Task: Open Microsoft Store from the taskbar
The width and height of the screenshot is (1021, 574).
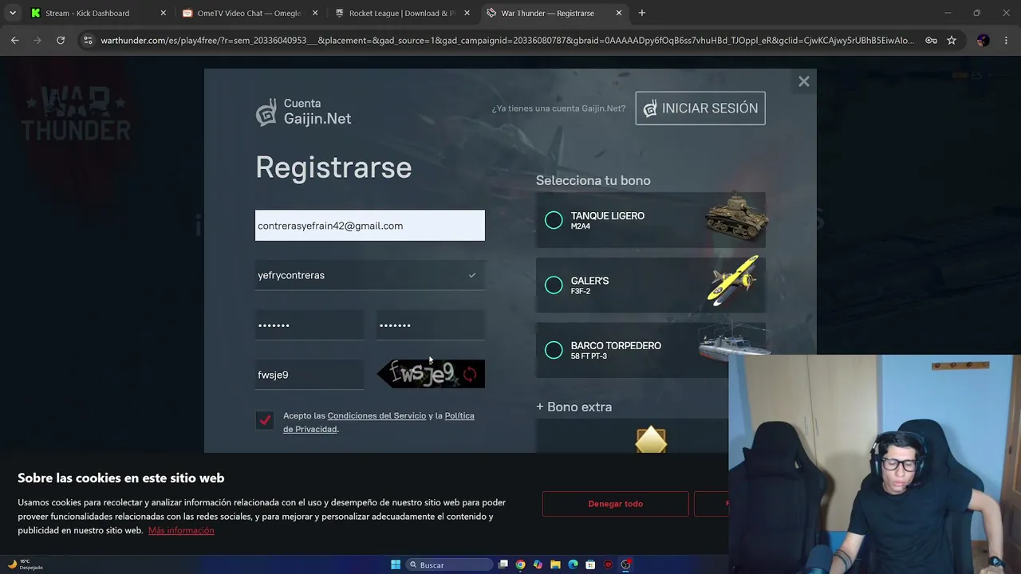Action: pyautogui.click(x=591, y=564)
